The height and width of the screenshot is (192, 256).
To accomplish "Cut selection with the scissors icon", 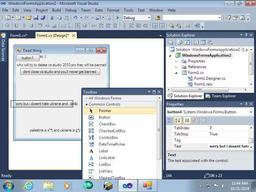I will point(52,18).
